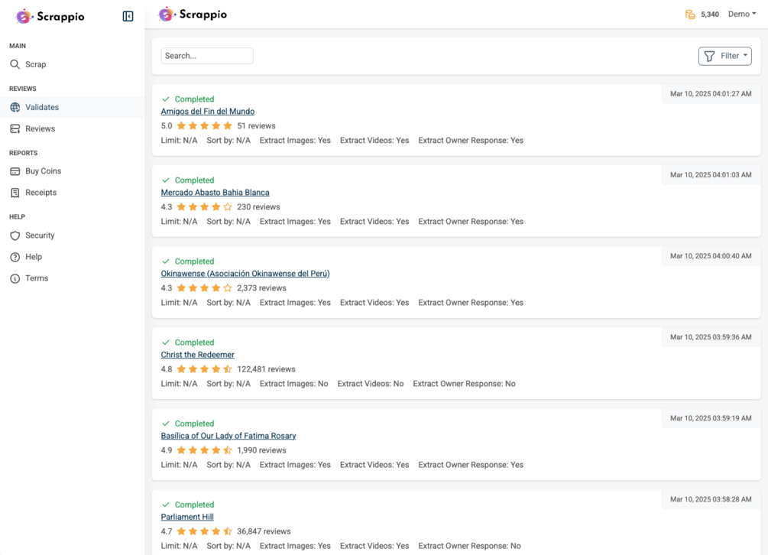The width and height of the screenshot is (768, 555).
Task: Click the Receipts document icon
Action: [x=15, y=193]
